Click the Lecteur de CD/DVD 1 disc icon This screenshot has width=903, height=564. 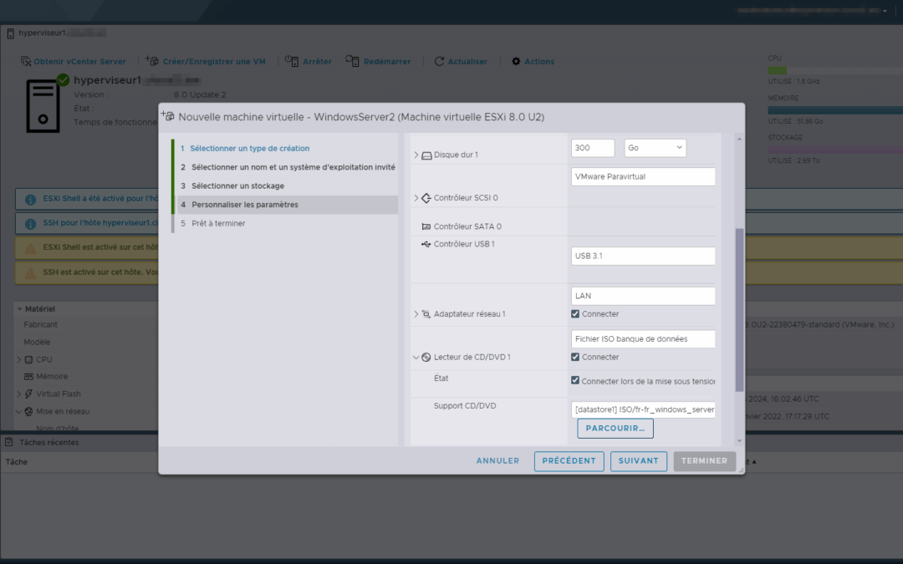click(x=426, y=358)
